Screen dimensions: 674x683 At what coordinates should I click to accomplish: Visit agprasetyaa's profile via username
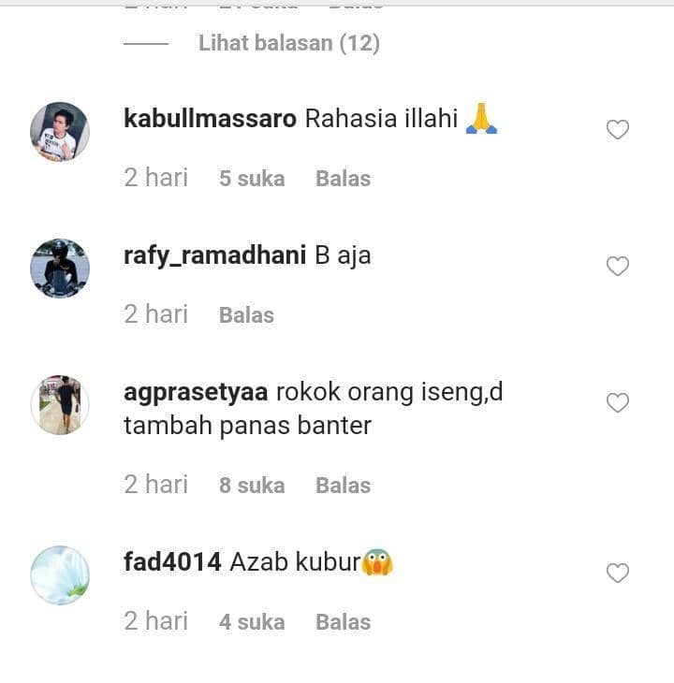pyautogui.click(x=196, y=393)
